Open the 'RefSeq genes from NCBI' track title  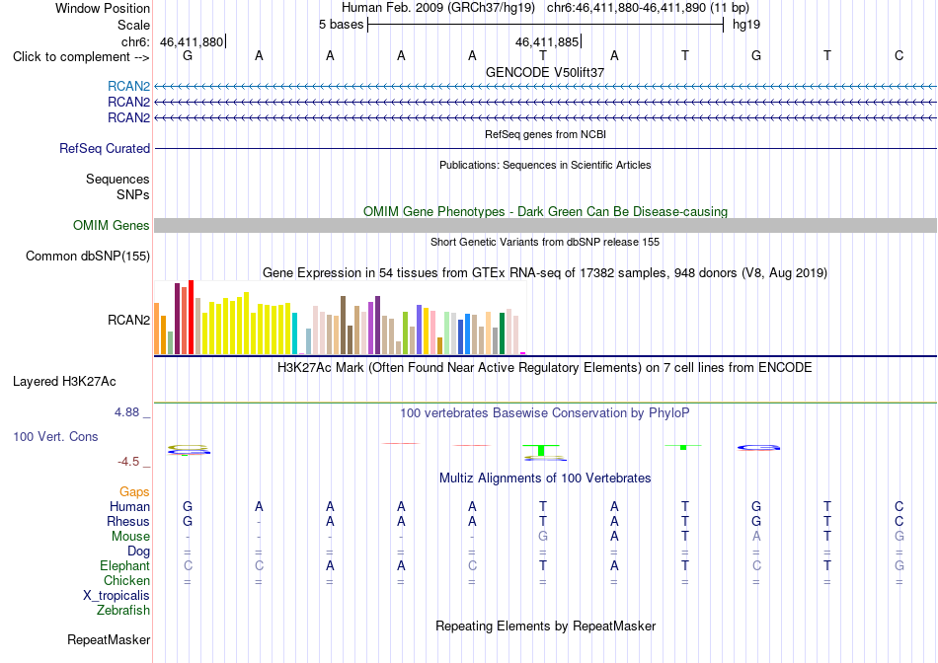coord(545,134)
